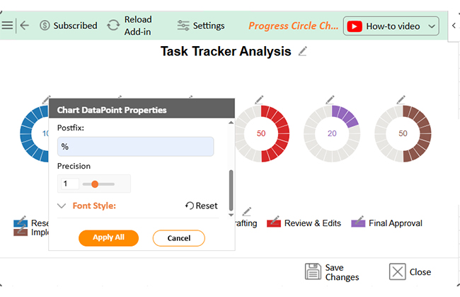Collapse the side panel chevron at right edge
The width and height of the screenshot is (460, 297).
pyautogui.click(x=454, y=26)
